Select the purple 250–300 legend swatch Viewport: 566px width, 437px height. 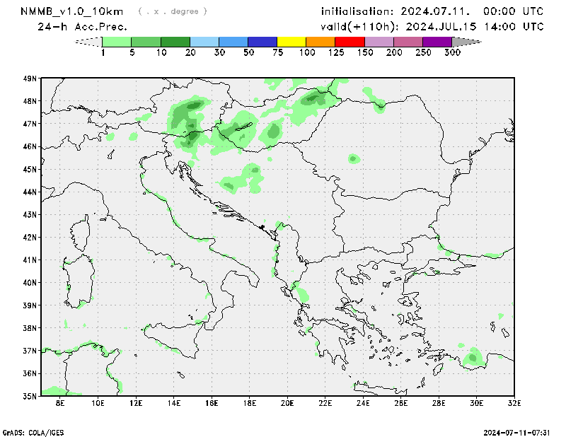(437, 42)
